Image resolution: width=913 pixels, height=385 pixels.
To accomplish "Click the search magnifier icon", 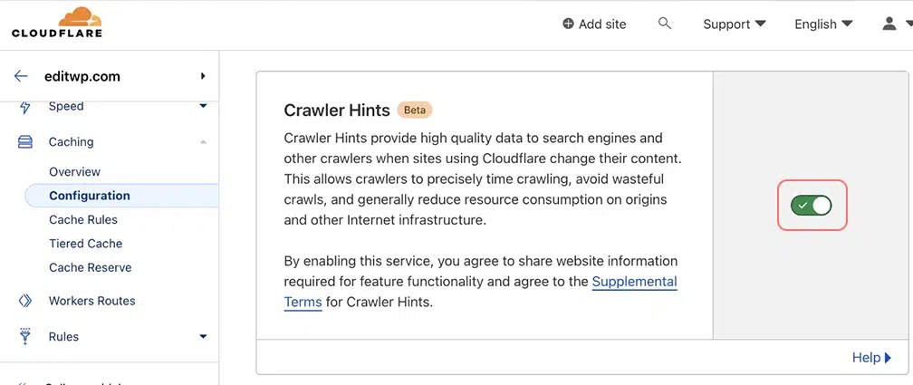I will (x=665, y=24).
